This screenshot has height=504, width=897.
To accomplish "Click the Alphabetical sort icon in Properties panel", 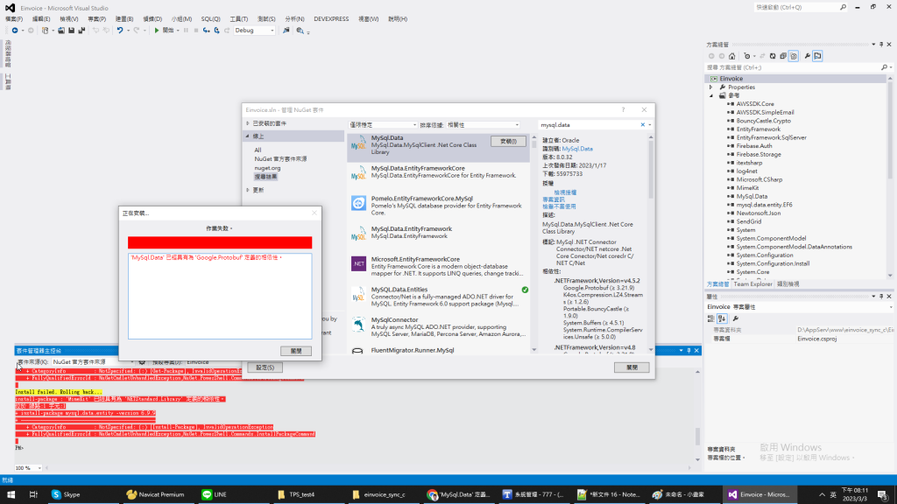I will pos(722,318).
